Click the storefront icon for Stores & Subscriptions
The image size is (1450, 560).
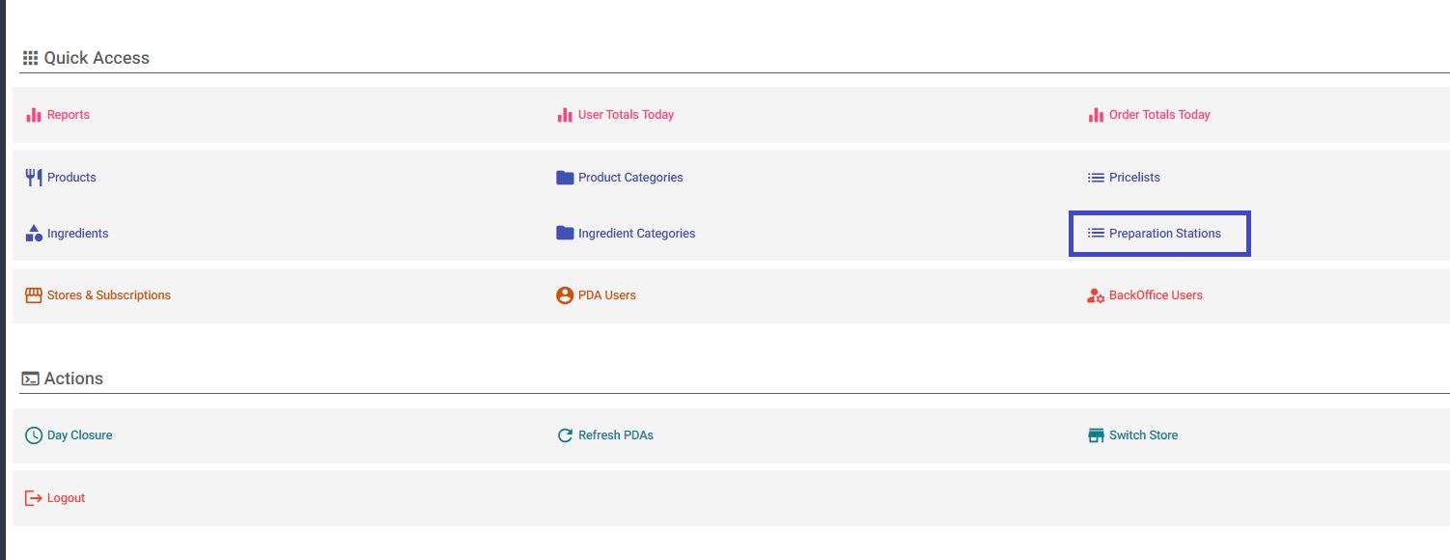[34, 295]
